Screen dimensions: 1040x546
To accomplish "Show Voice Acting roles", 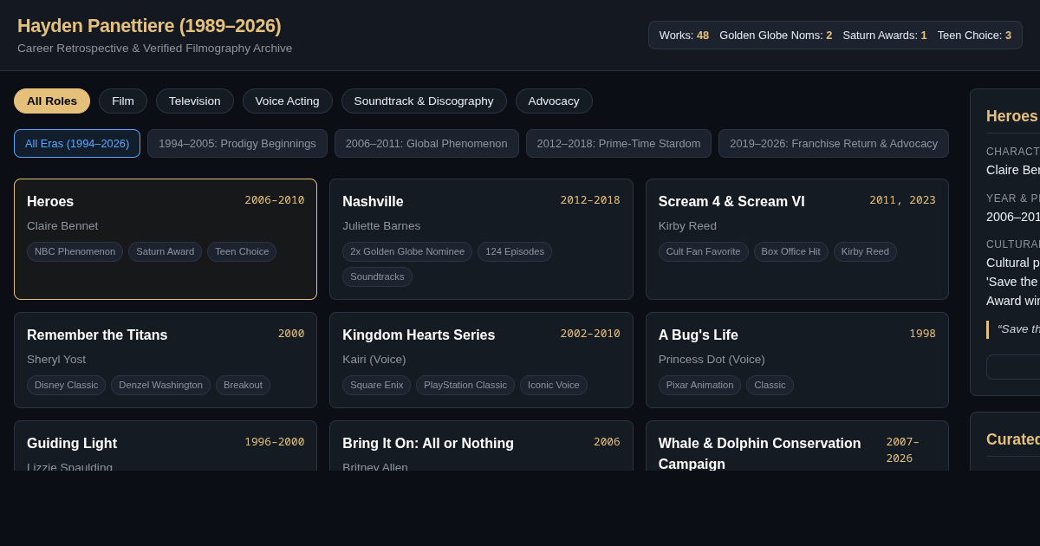I will (x=288, y=101).
